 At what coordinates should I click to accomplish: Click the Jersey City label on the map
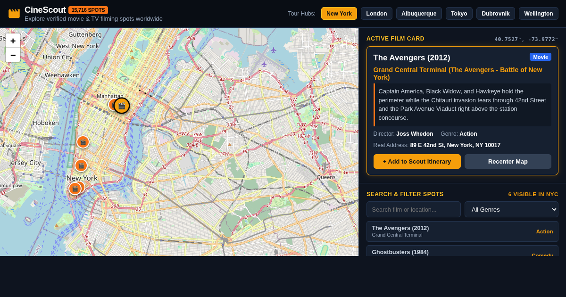25,163
